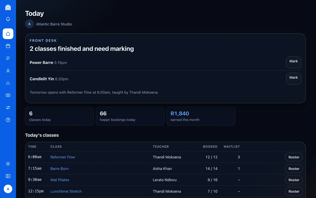Click 'Candlelit Yin' in the front desk list
Viewport: 316px width, 198px height.
click(x=42, y=79)
